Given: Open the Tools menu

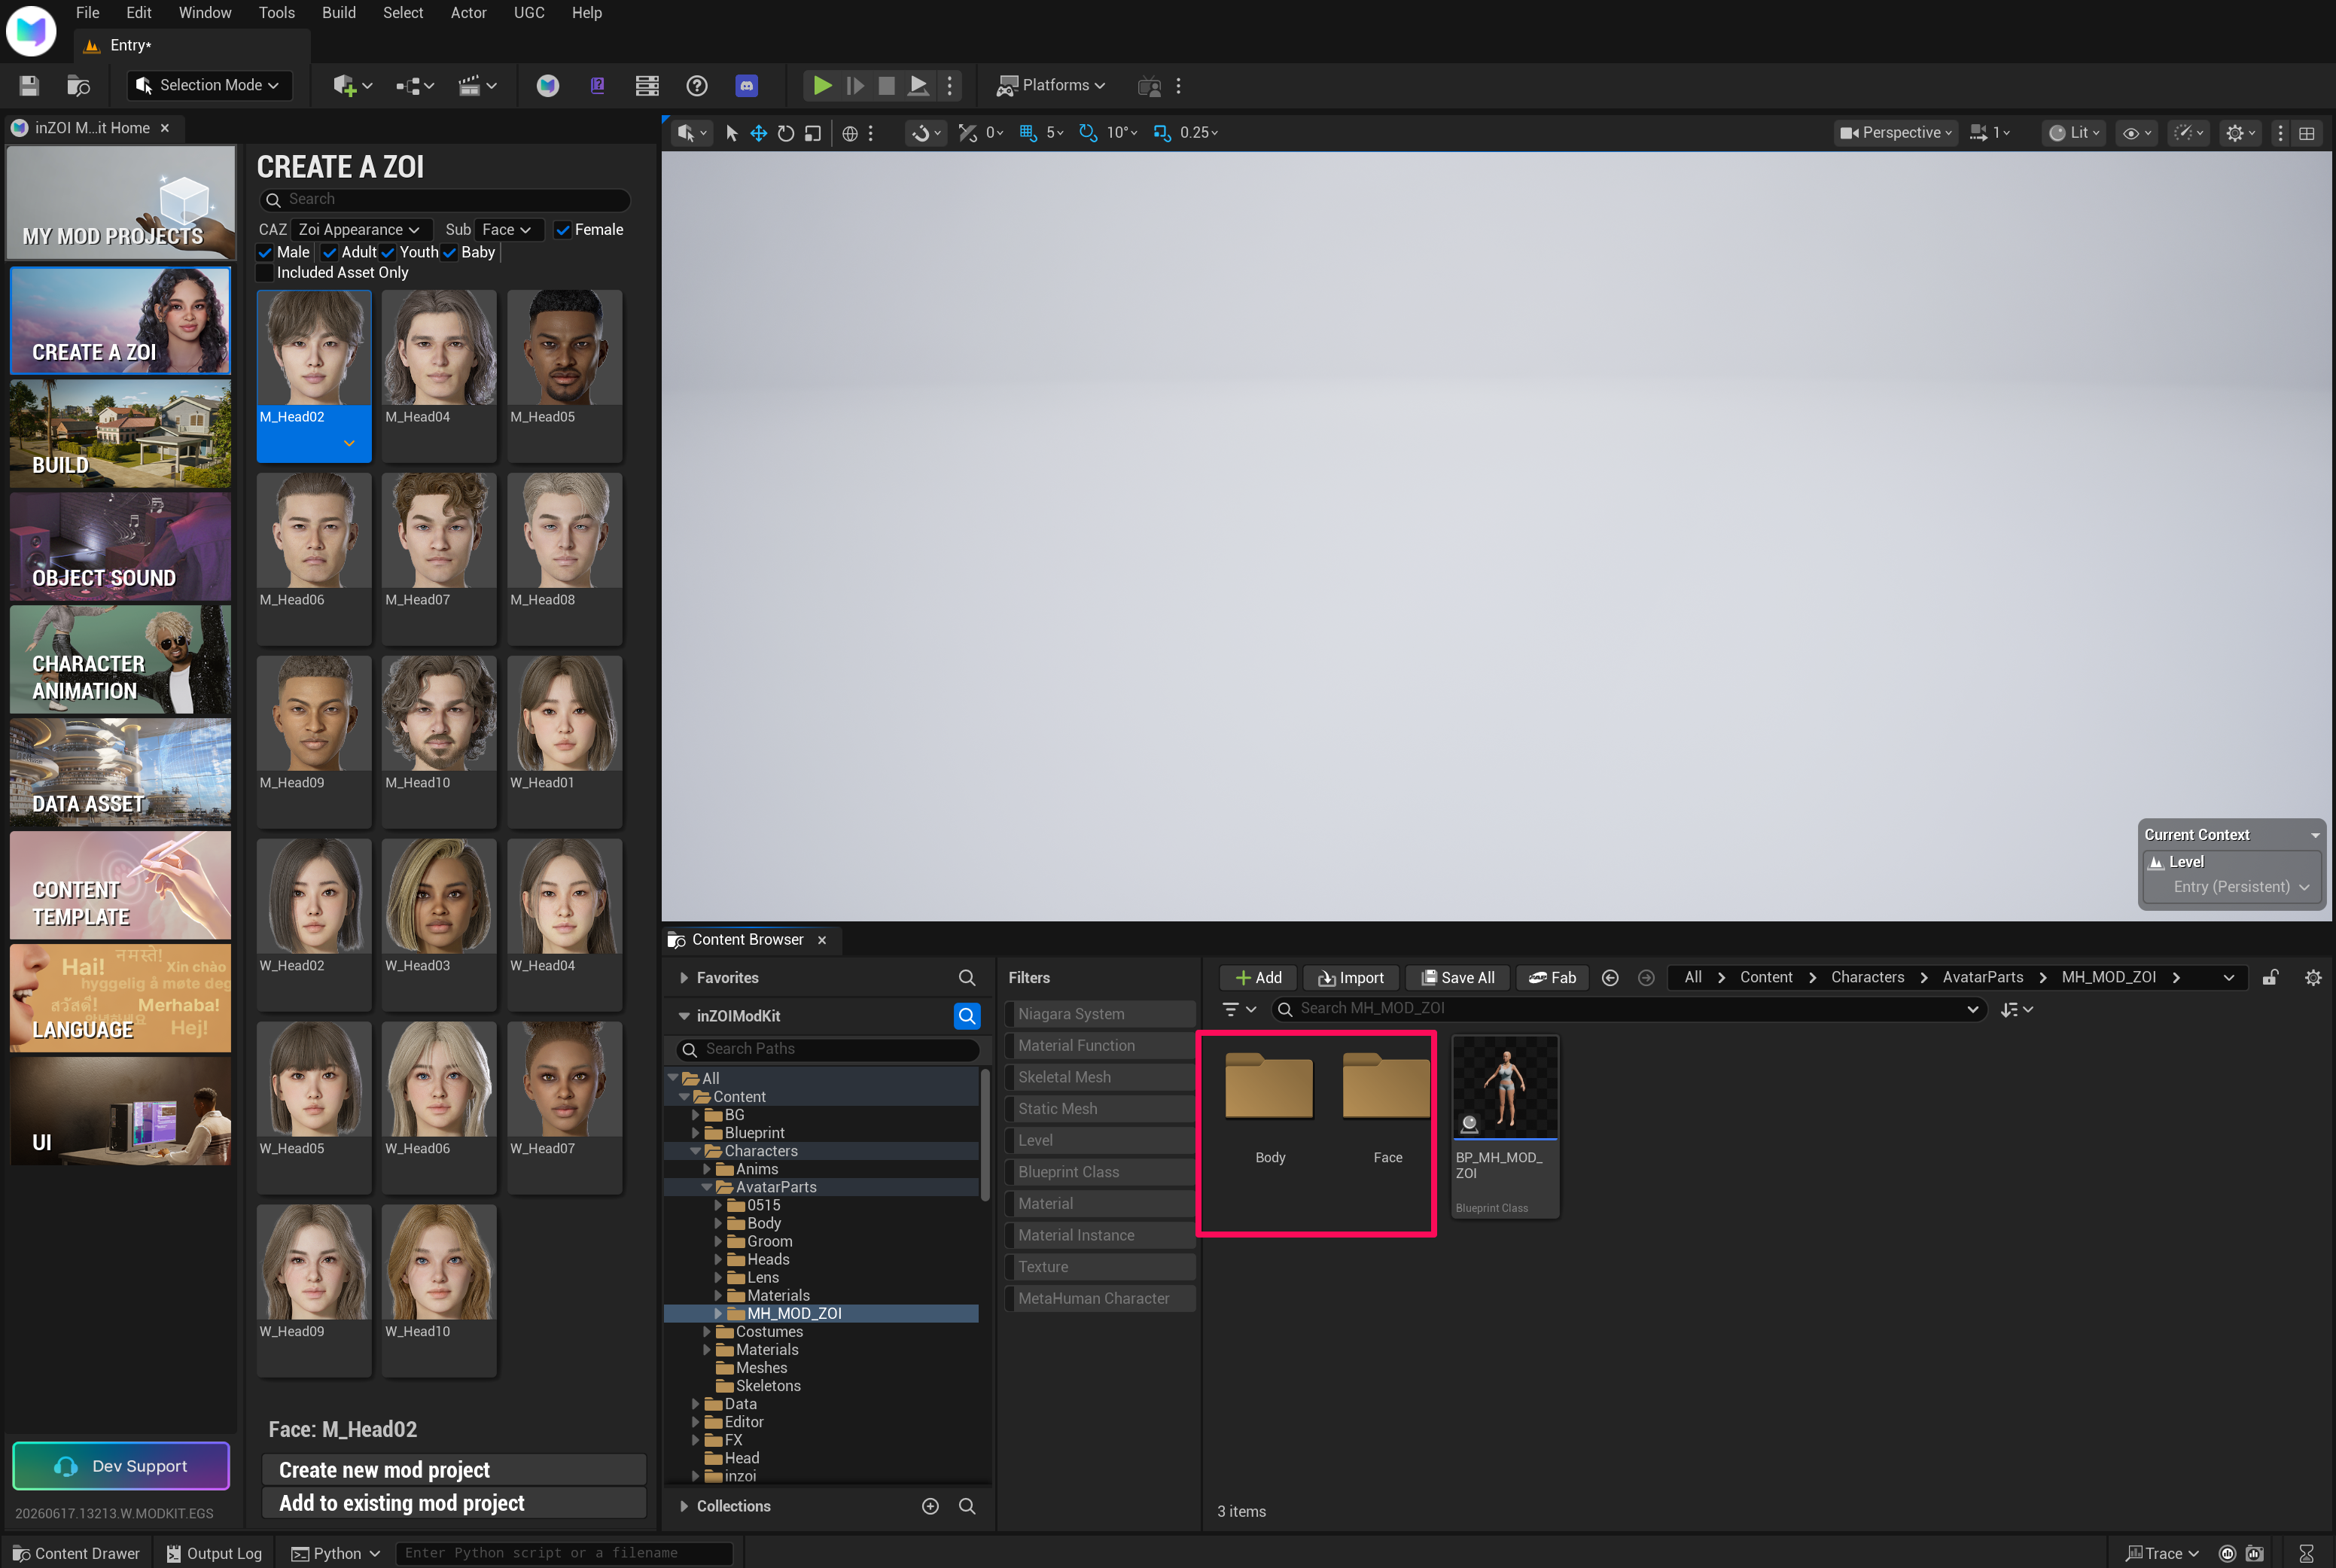Looking at the screenshot, I should pyautogui.click(x=277, y=13).
